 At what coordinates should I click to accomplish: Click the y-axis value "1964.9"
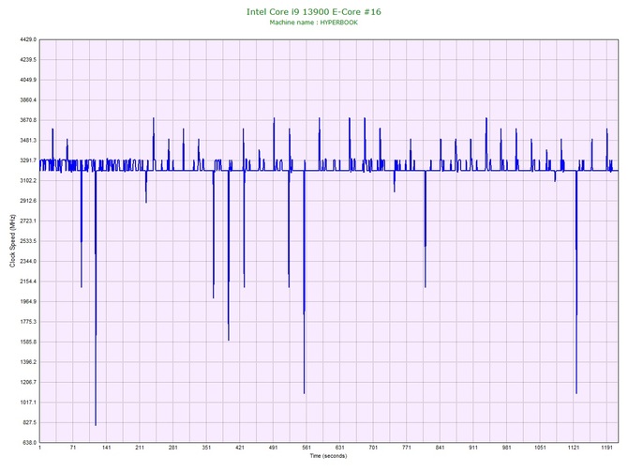[x=28, y=301]
